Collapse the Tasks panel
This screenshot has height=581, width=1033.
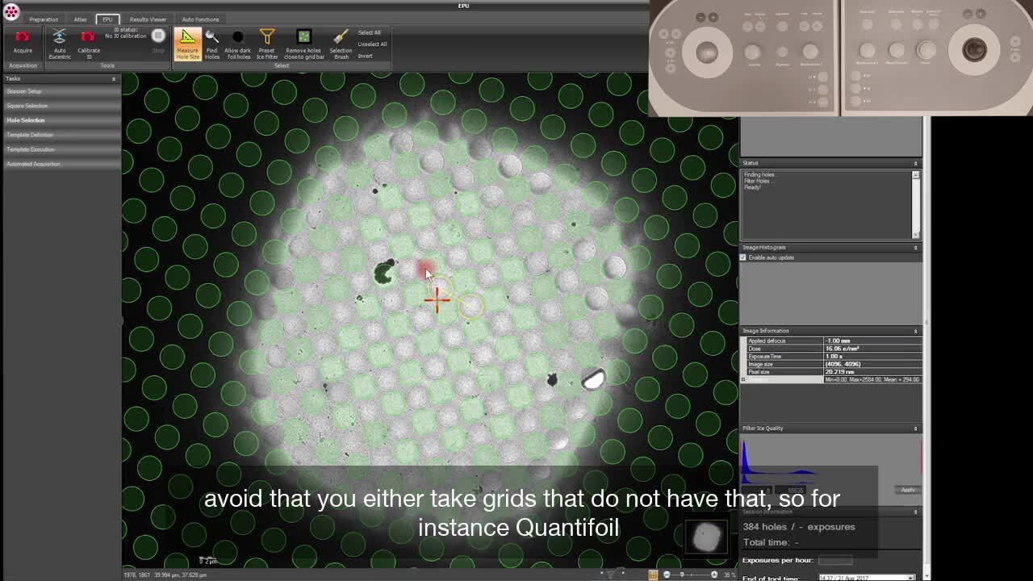[113, 79]
